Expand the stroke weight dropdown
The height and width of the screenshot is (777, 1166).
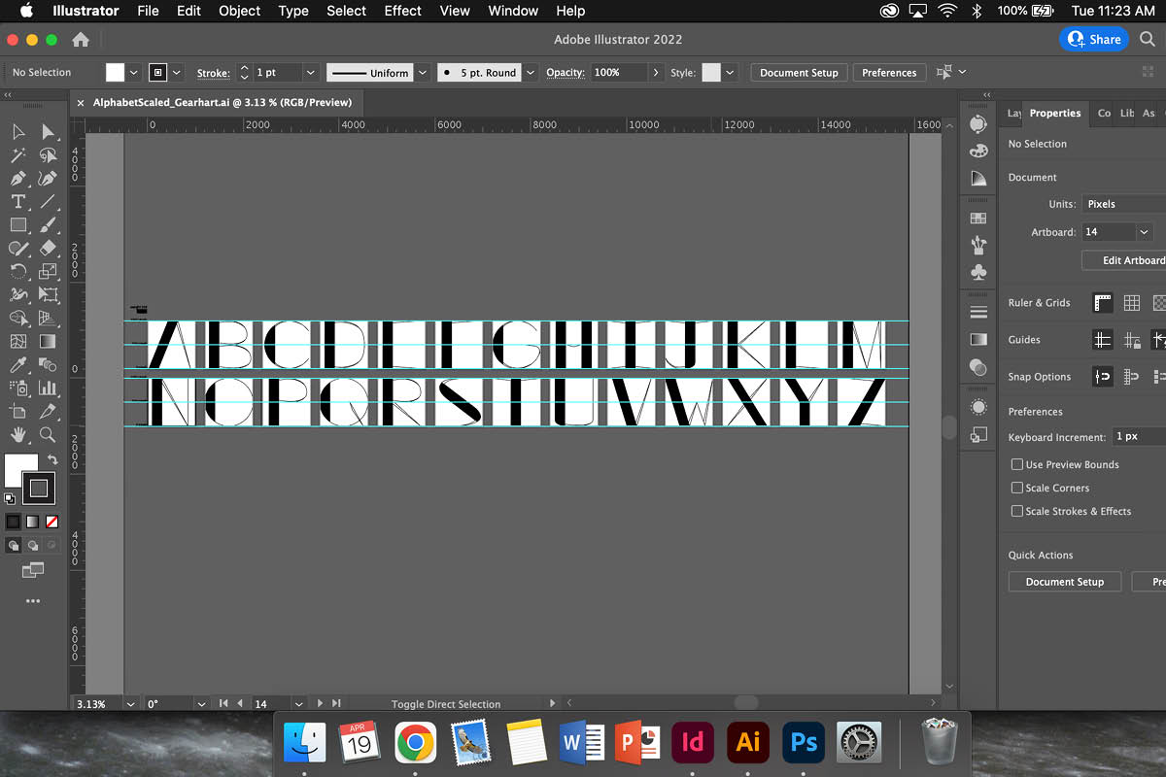click(310, 73)
